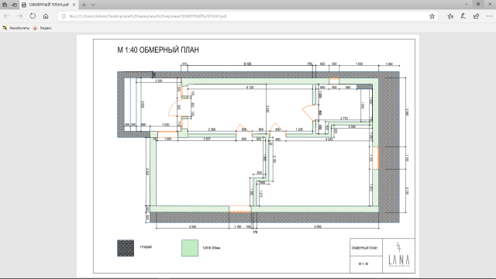Viewport: 496px width, 279px height.
Task: Close the ОБМЕРНЫЙ ПЛАН.pdf tab
Action: tap(74, 5)
